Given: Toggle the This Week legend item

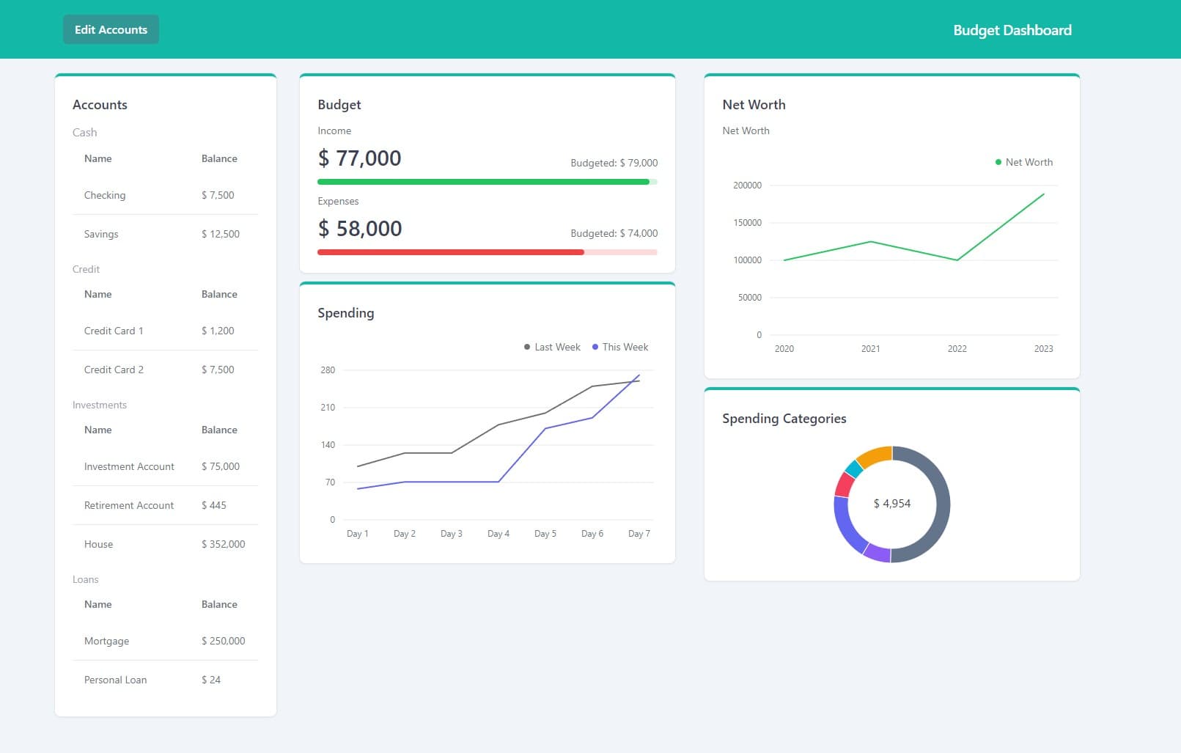Looking at the screenshot, I should 620,347.
